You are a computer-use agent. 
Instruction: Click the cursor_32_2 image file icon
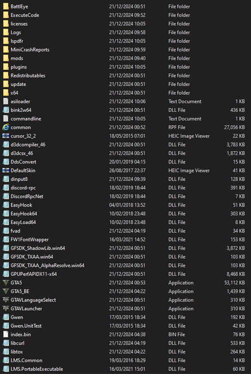5,136
